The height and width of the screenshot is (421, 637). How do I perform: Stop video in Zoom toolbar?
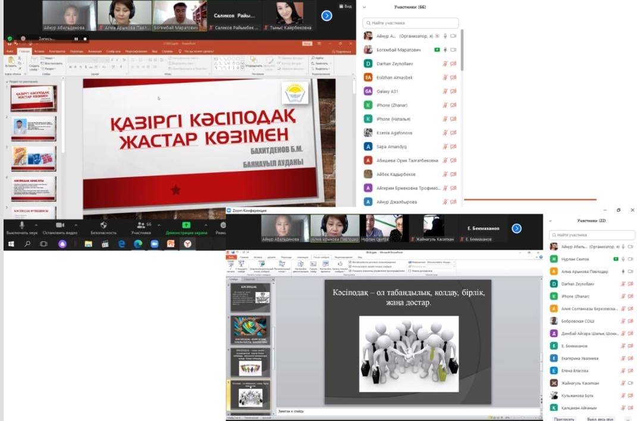pyautogui.click(x=59, y=228)
